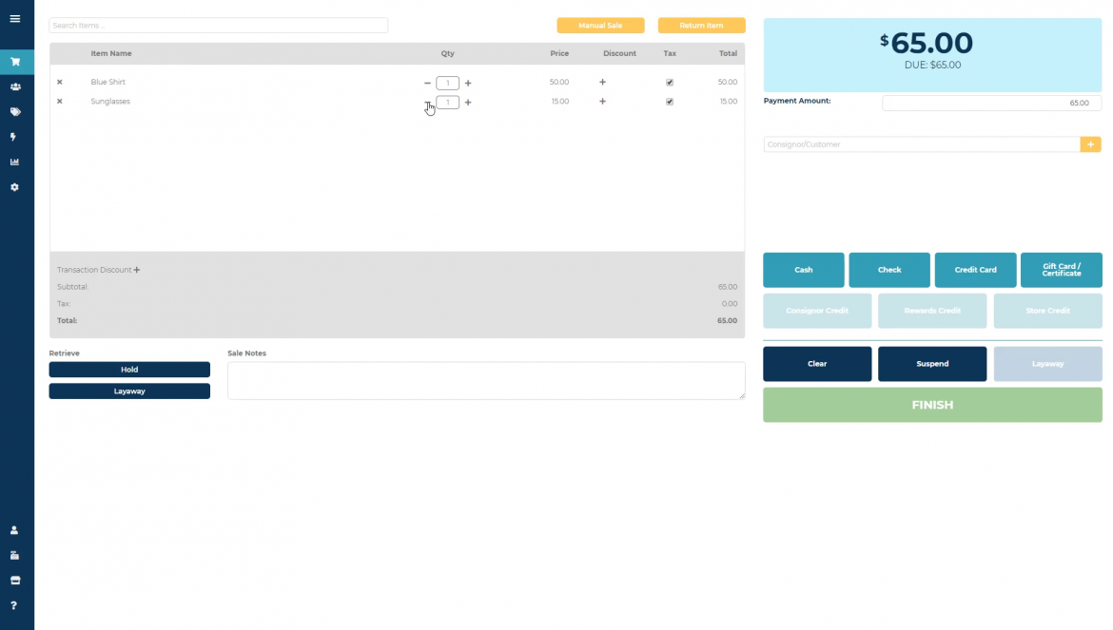Increase Sunglasses quantity with the plus stepper
Viewport: 1113px width, 630px height.
[x=468, y=102]
